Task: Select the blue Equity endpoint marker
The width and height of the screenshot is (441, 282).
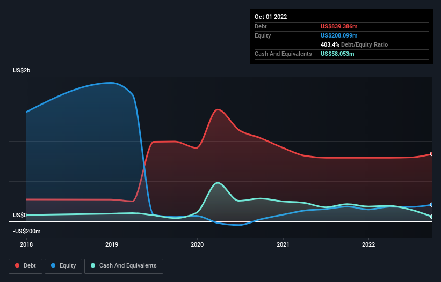Action: 432,205
